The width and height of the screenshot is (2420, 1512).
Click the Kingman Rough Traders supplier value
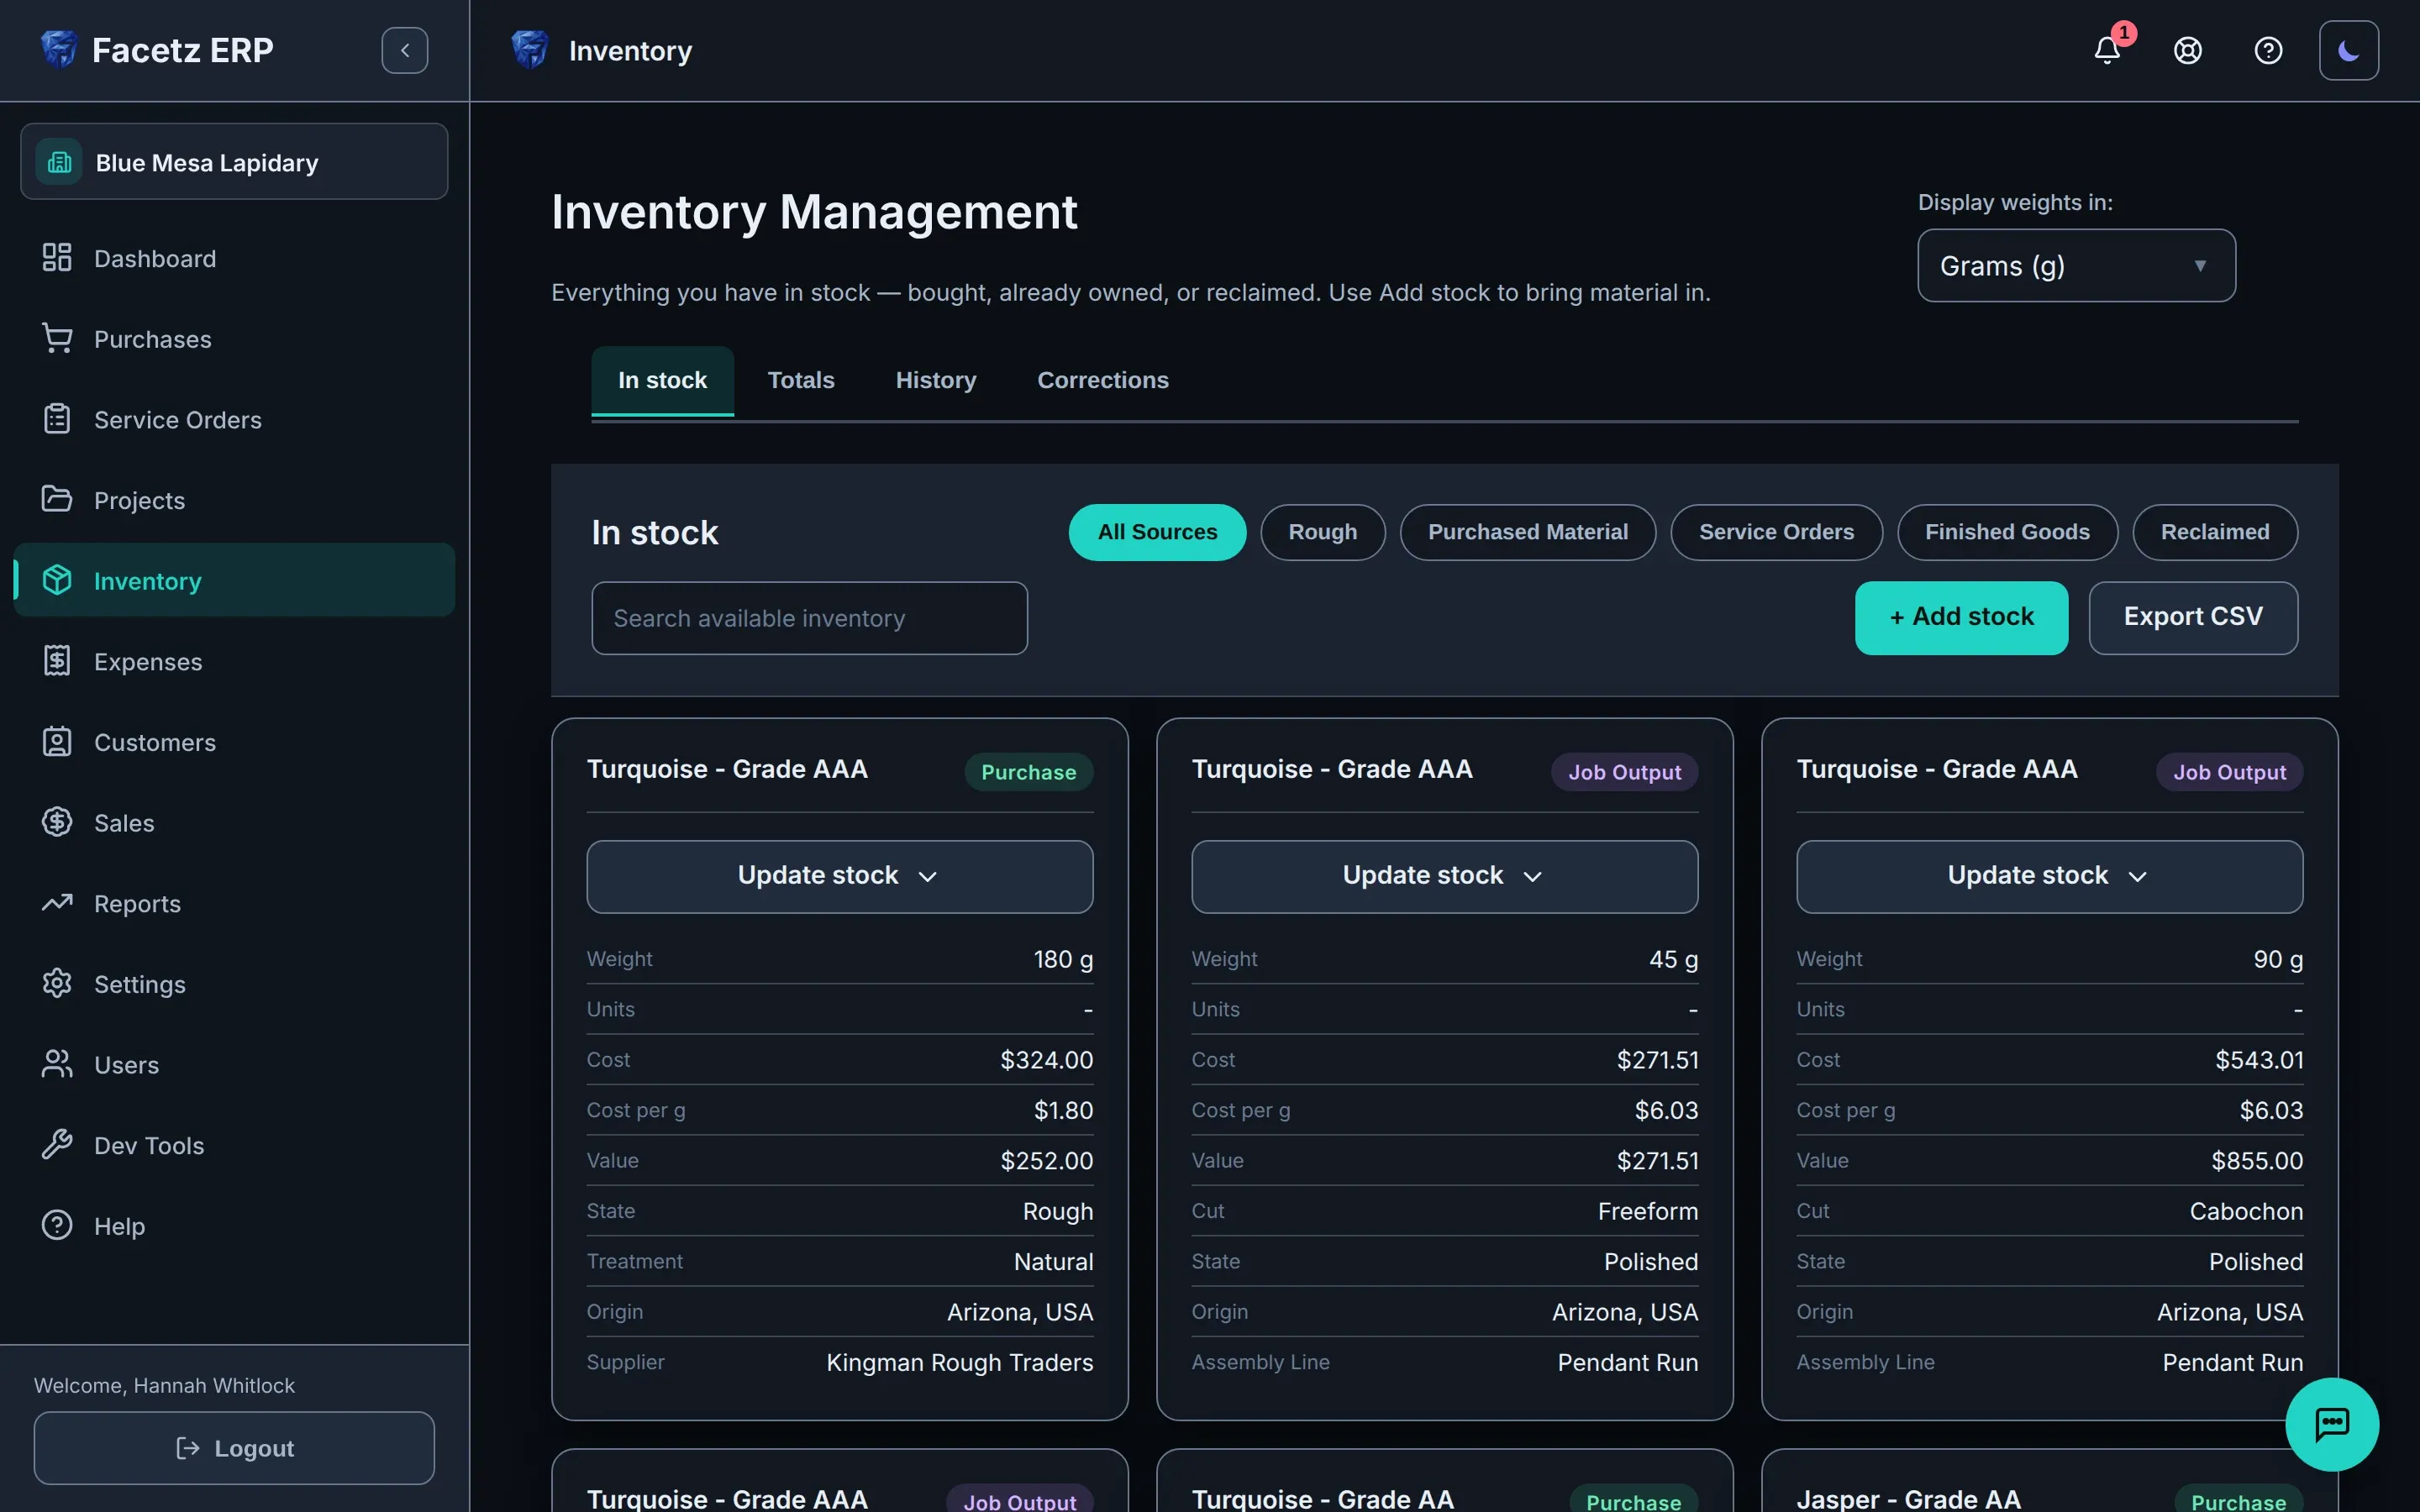(959, 1362)
